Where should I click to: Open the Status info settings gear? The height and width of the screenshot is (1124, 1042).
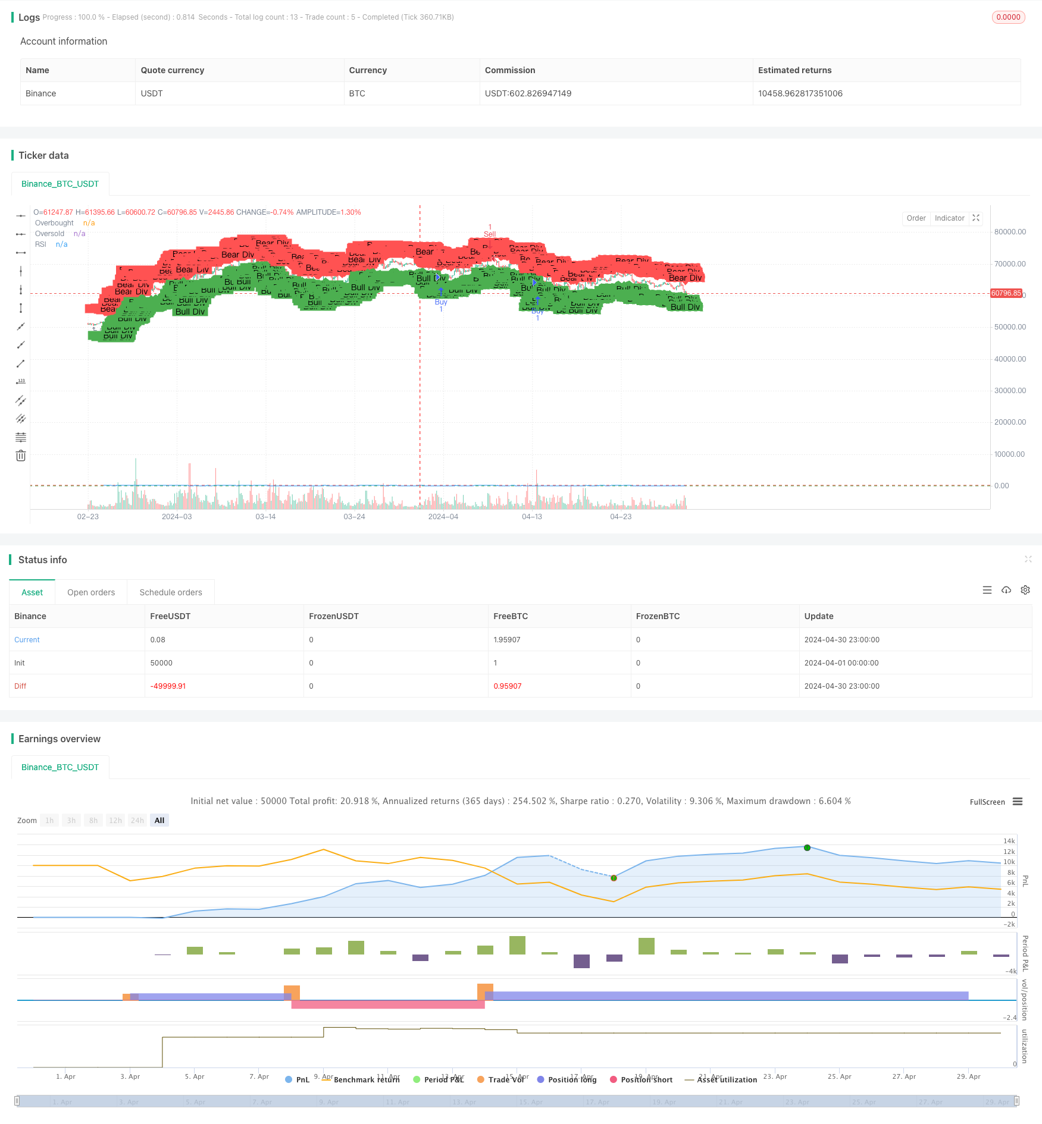(1025, 590)
